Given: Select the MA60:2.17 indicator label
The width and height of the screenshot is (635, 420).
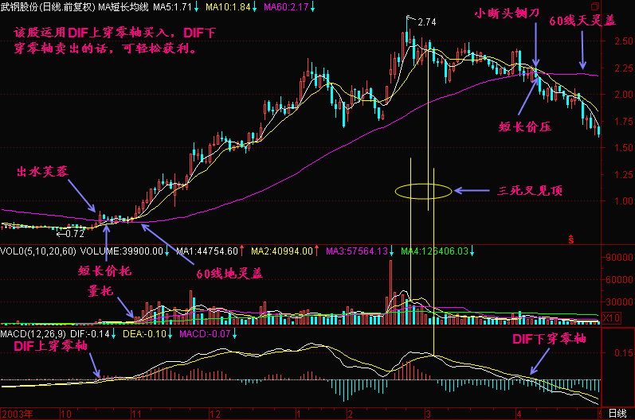Looking at the screenshot, I should coord(288,6).
